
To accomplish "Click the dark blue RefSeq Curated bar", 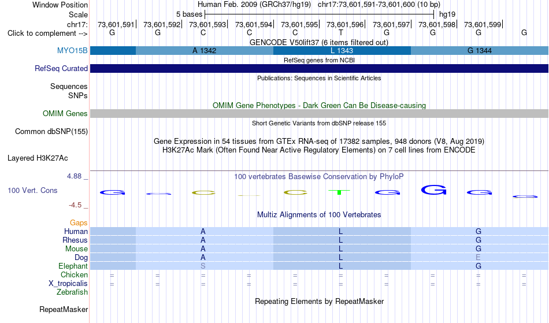I will [319, 69].
